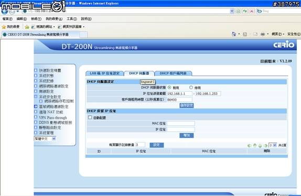Open the address bar history dropdown

[232, 11]
